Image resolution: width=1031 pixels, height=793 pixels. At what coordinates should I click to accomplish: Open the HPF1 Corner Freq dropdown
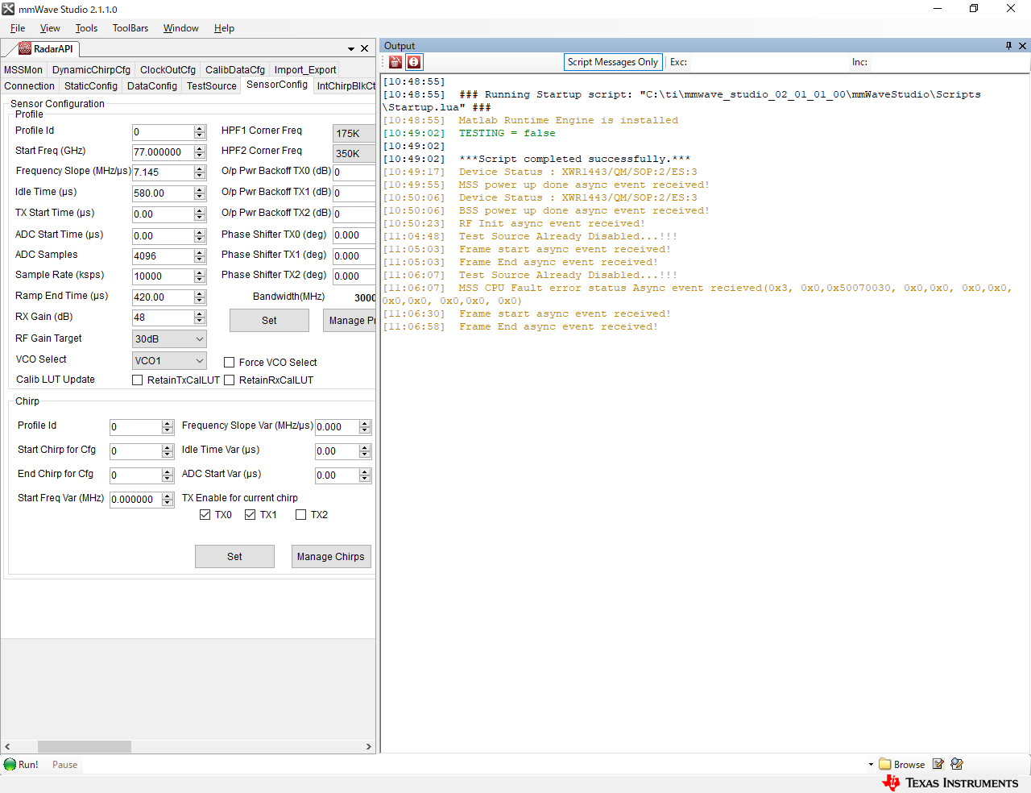pos(354,134)
